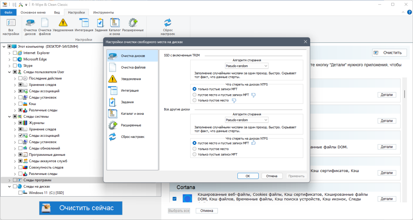The image size is (413, 220).
Task: Open SSD Алгоритм стирания dropdown
Action: point(247,66)
